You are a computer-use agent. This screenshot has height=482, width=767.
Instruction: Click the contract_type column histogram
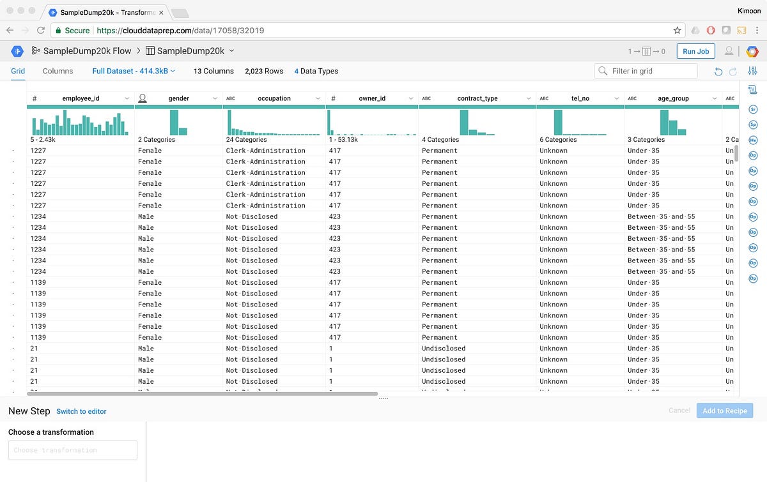pos(477,122)
